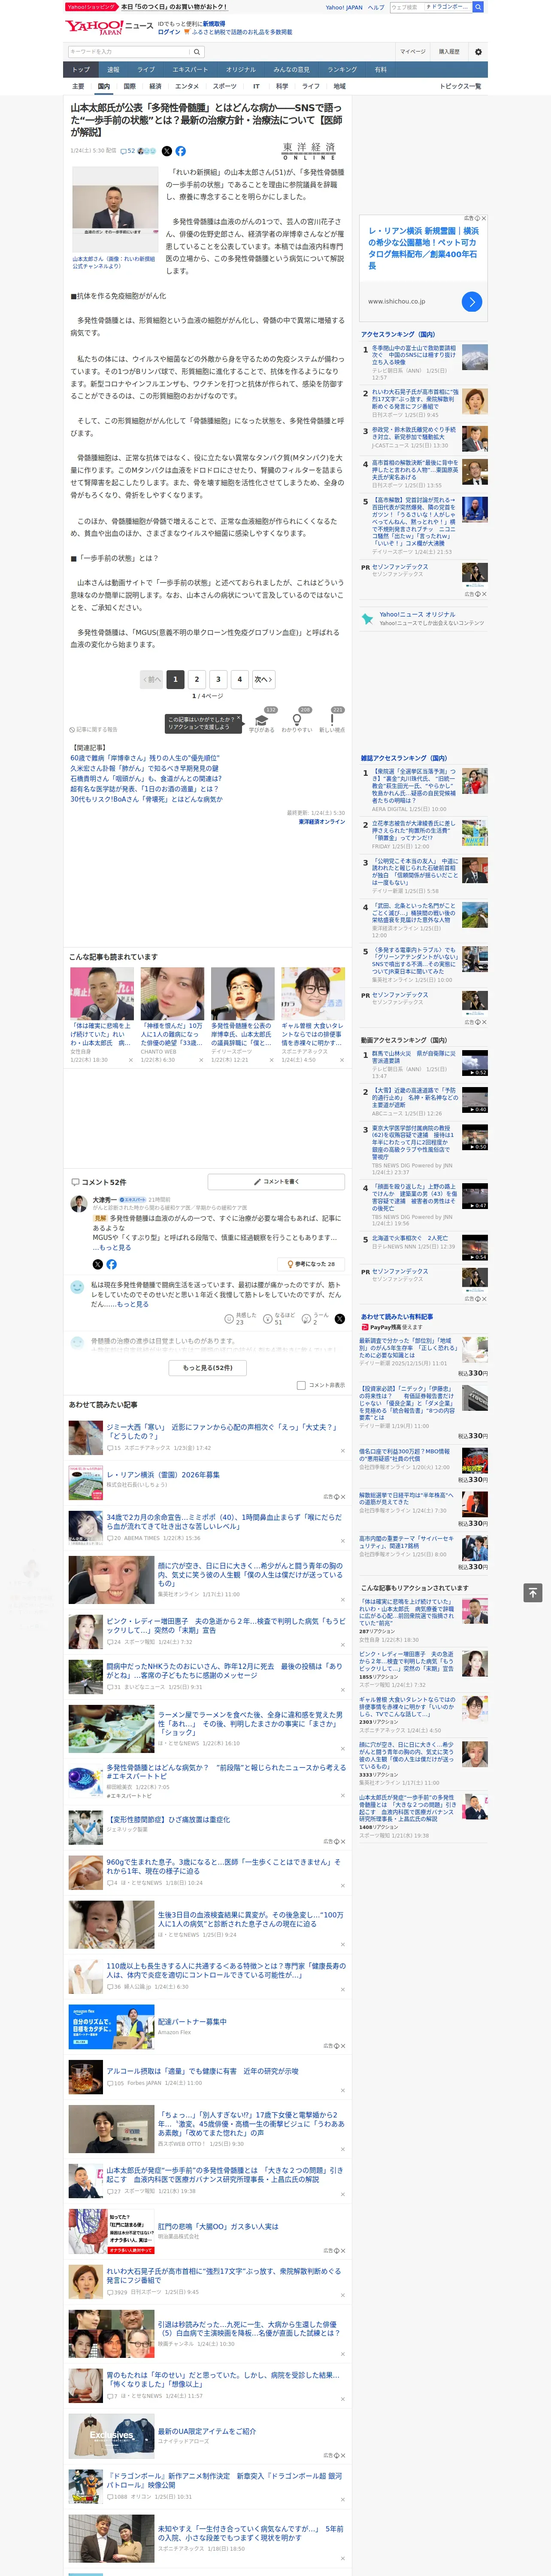551x2576 pixels.
Task: Open the マイページ link
Action: pos(413,51)
